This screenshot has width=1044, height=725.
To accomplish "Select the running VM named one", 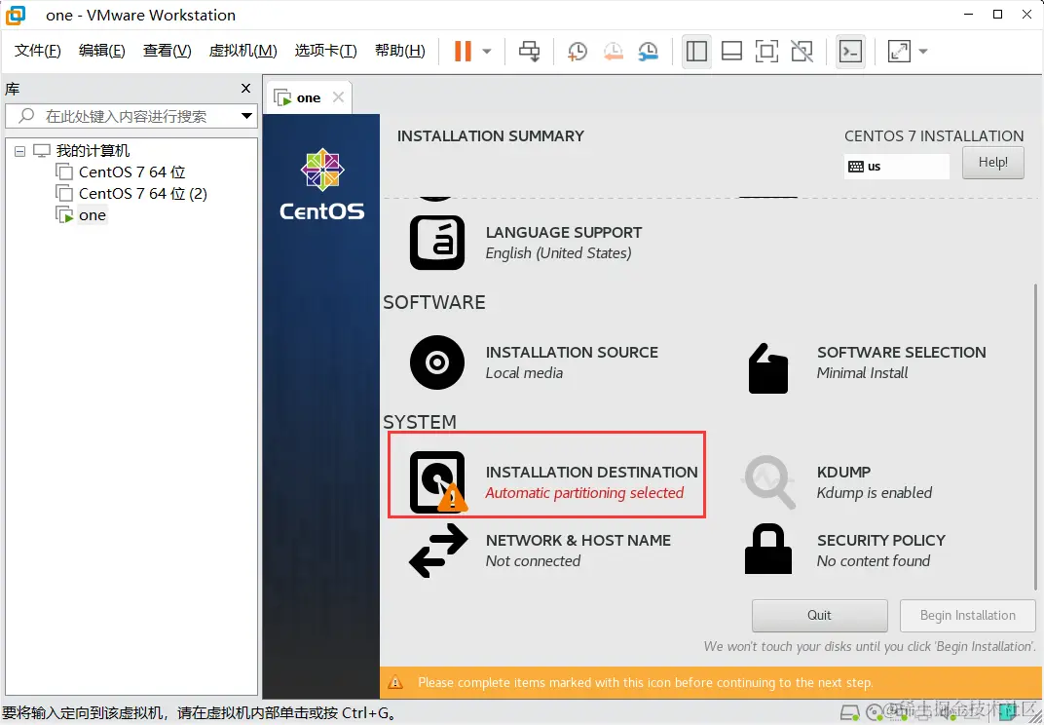I will pos(92,215).
